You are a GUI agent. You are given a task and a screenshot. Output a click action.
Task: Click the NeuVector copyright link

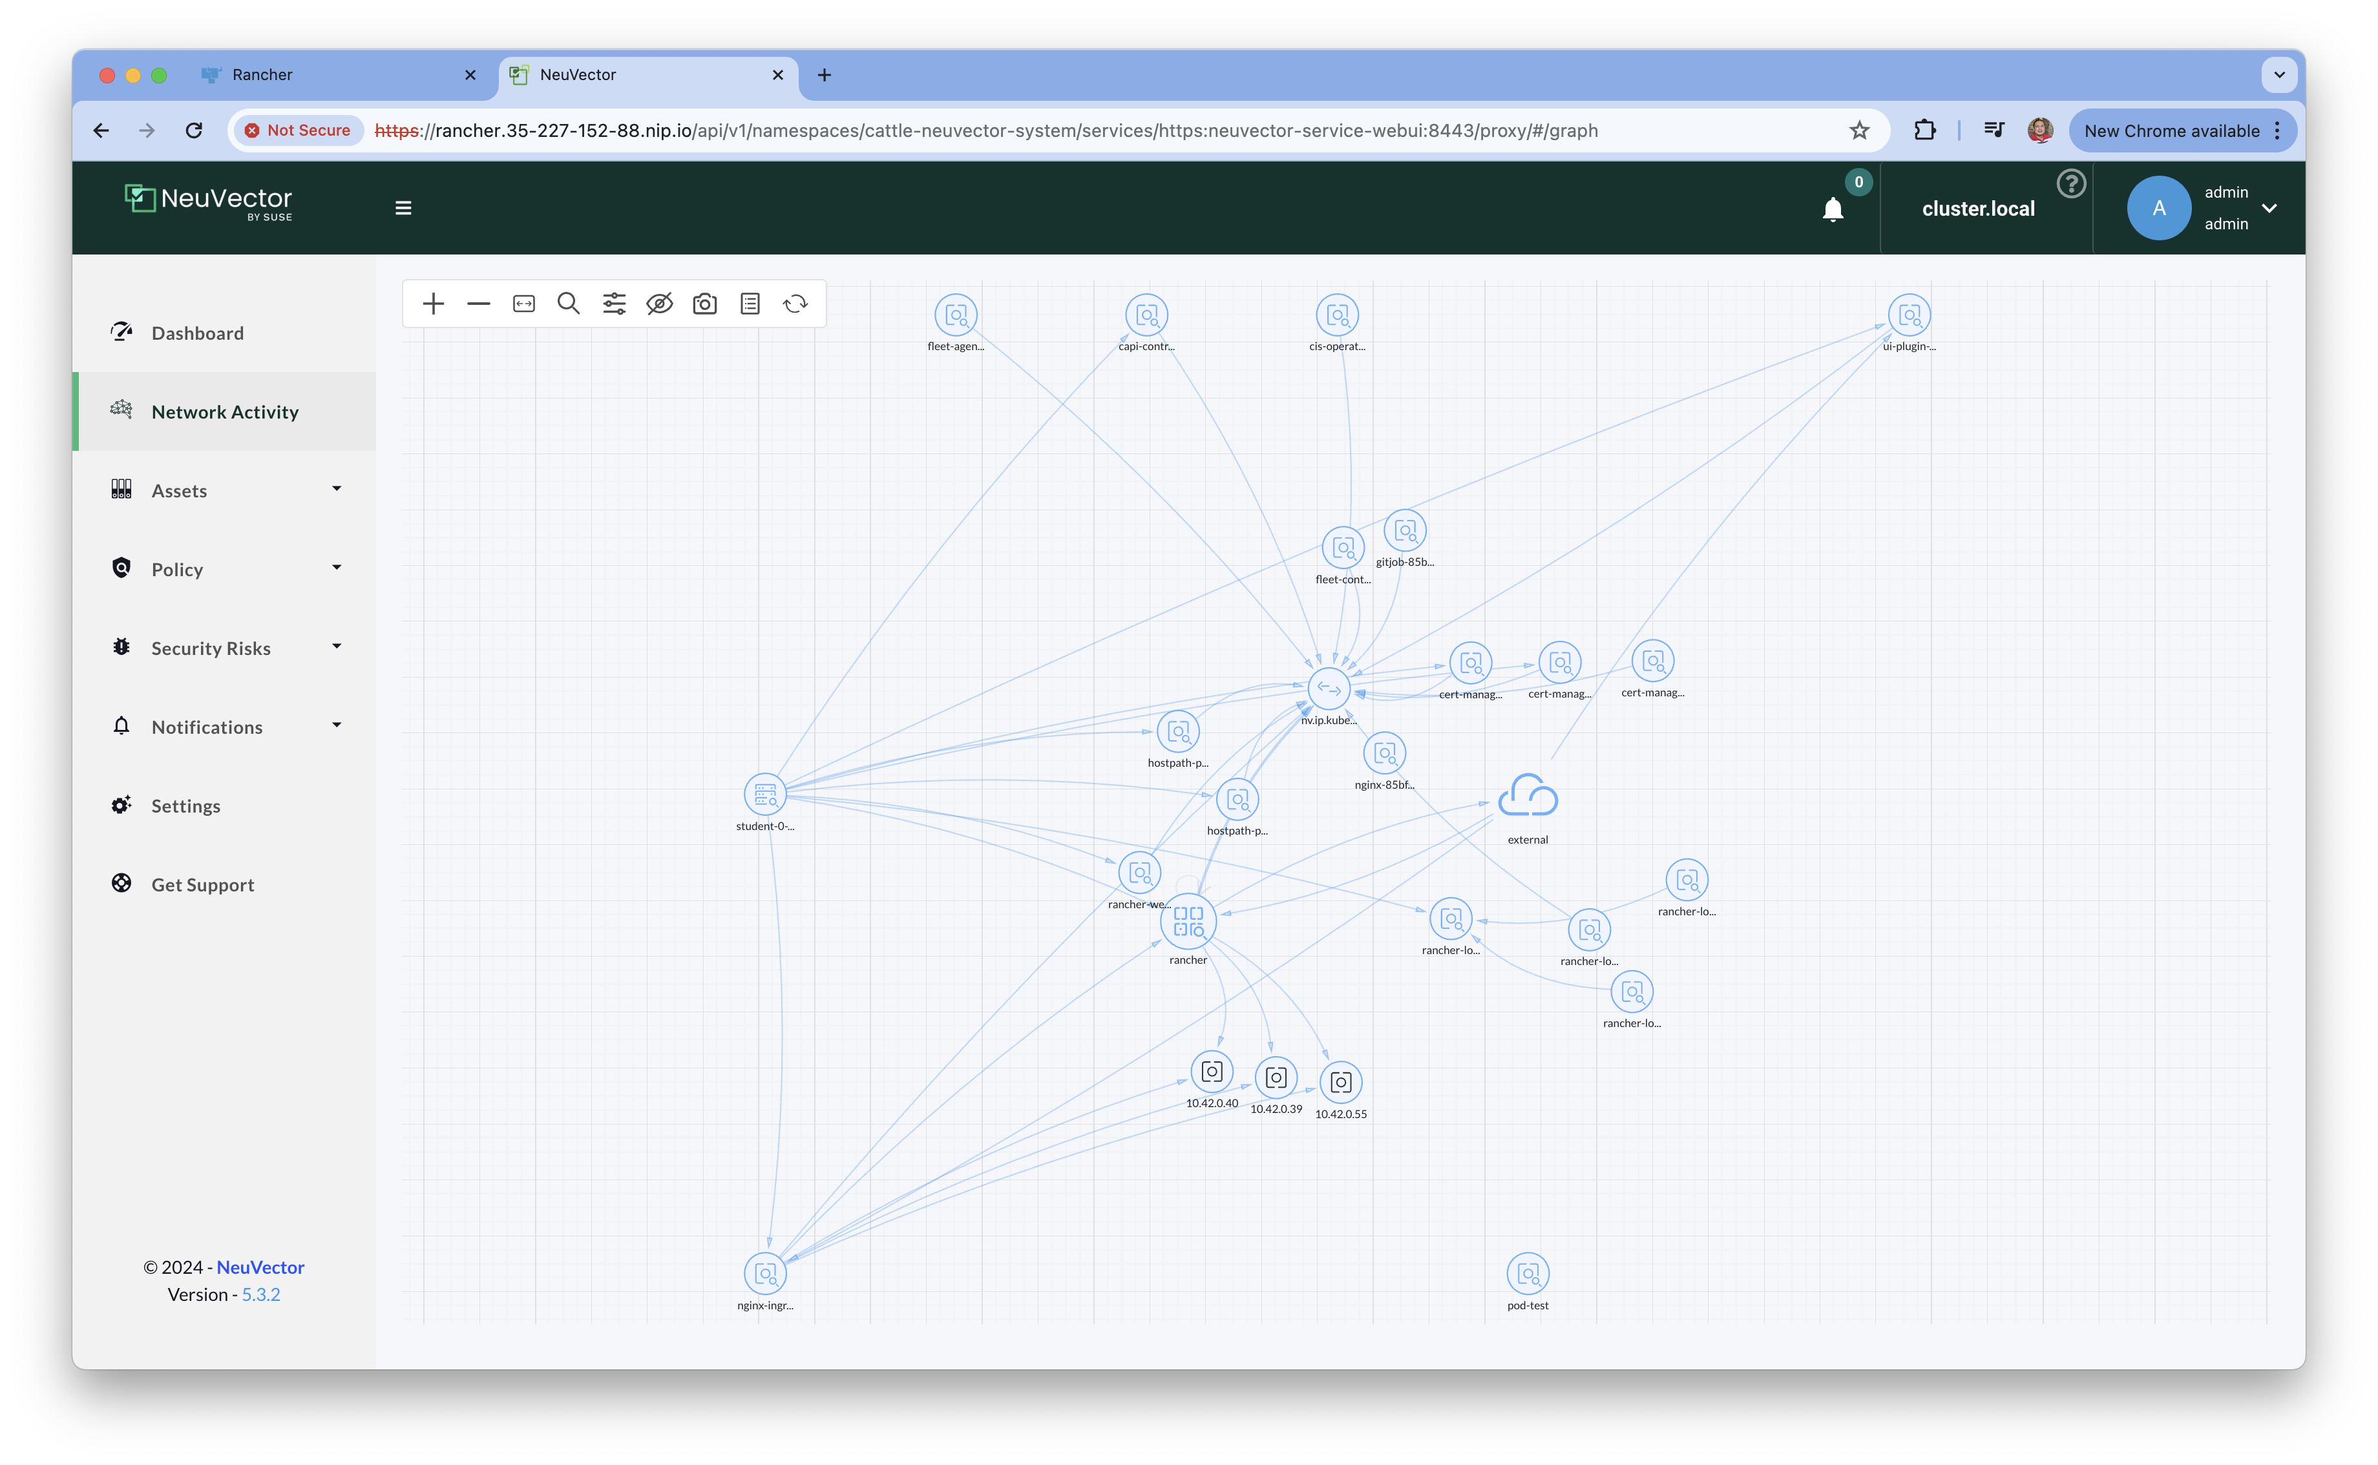(x=260, y=1267)
